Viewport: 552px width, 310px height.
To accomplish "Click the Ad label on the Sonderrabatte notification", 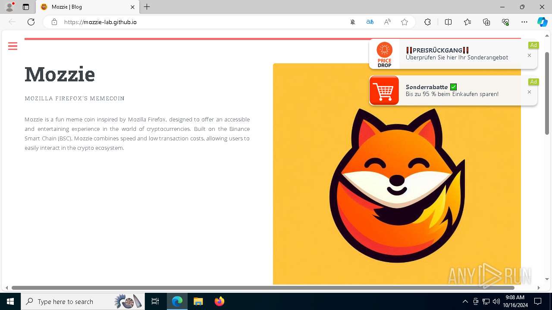I will 533,82.
